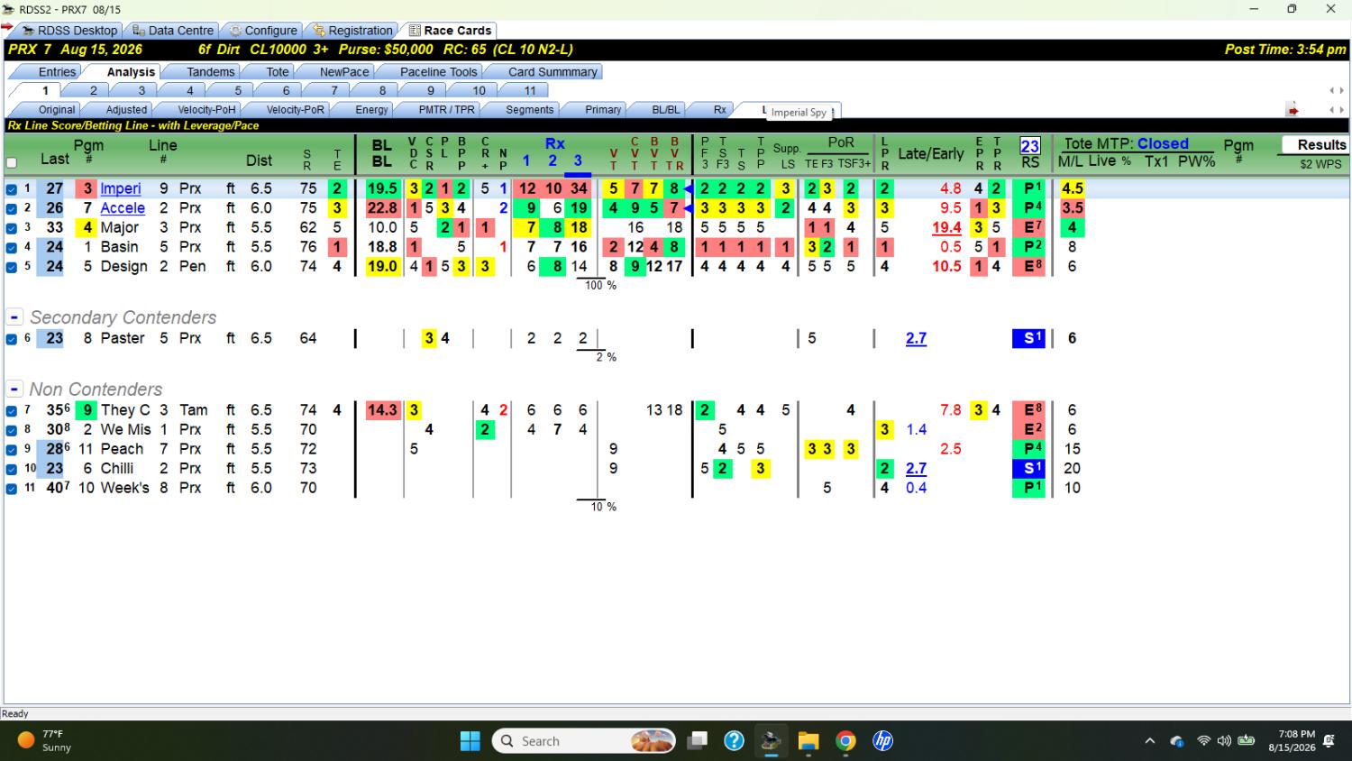Viewport: 1352px width, 761px height.
Task: Click the Race Cards sheet icon
Action: pyautogui.click(x=415, y=31)
